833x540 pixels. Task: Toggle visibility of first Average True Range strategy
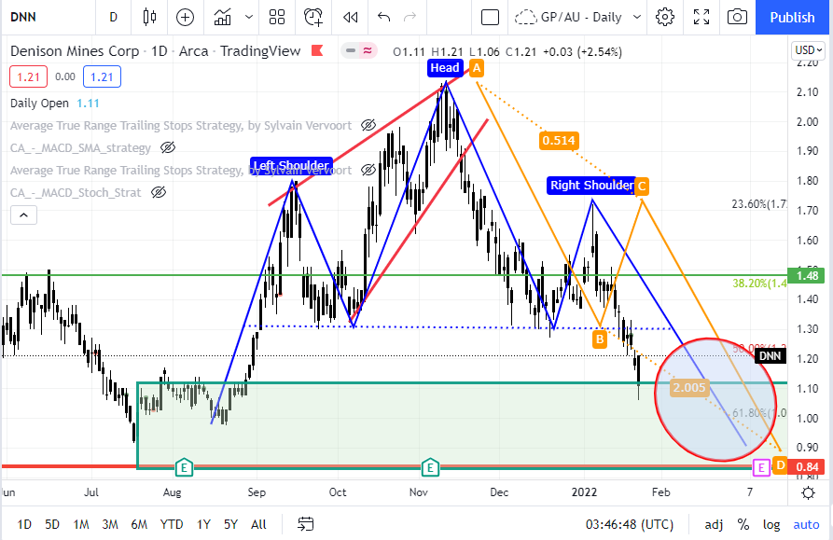pos(368,125)
